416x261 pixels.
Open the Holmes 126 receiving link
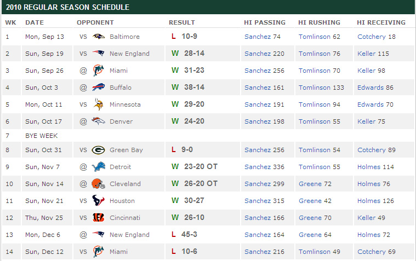(x=375, y=201)
